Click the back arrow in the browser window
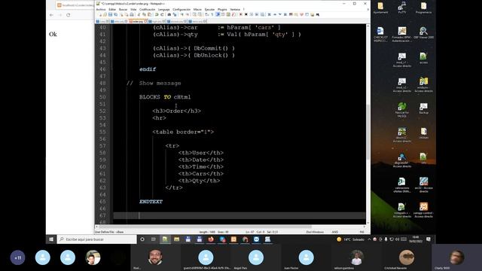 (x=51, y=15)
